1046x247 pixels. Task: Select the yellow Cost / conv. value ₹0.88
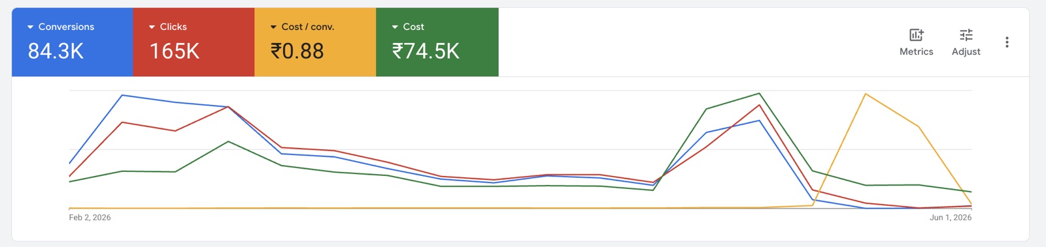297,51
